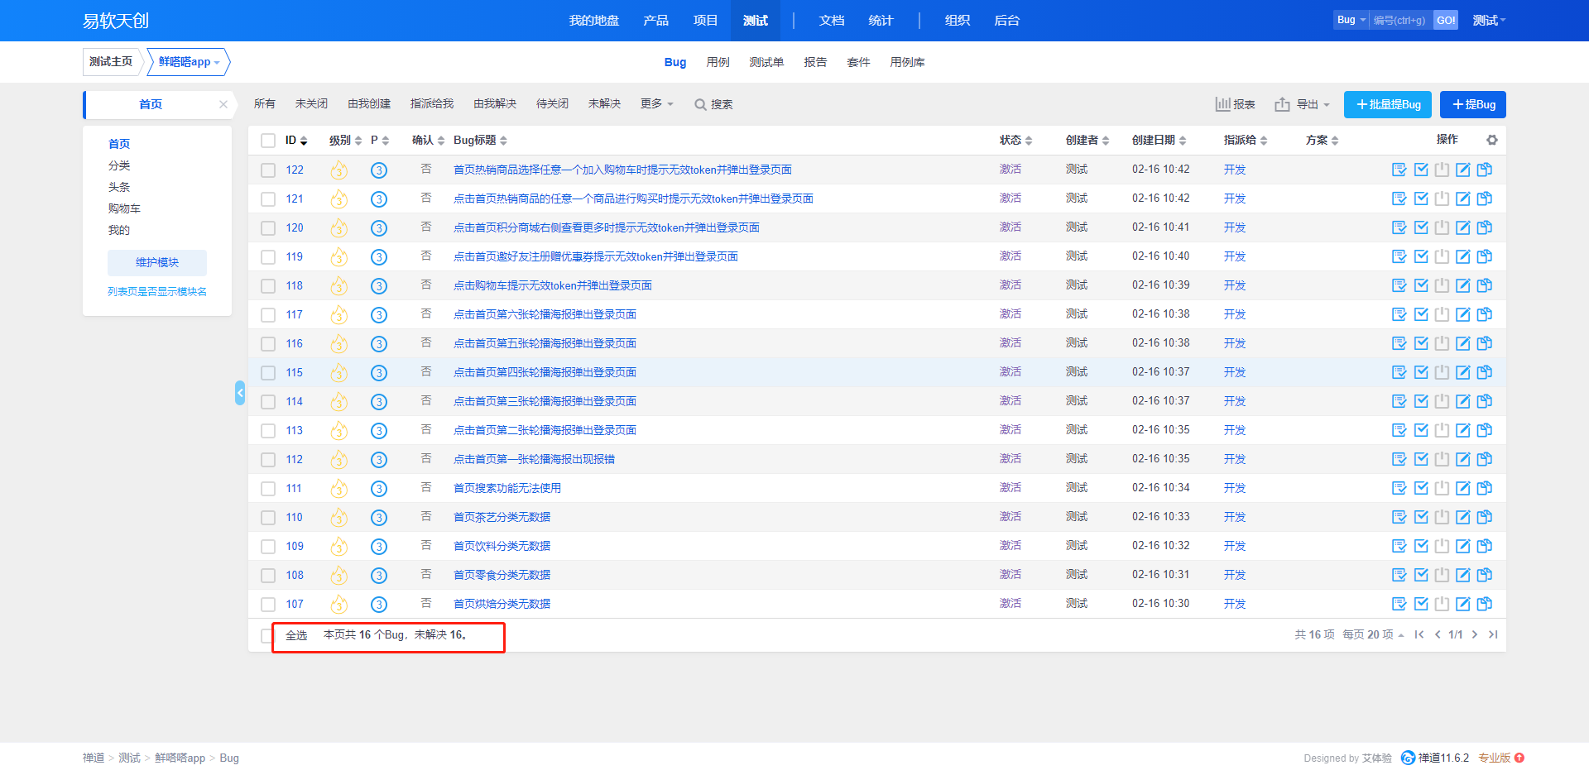Check the checkbox for bug 118

[268, 286]
